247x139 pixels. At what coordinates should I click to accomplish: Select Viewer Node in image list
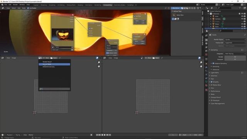coord(54,64)
